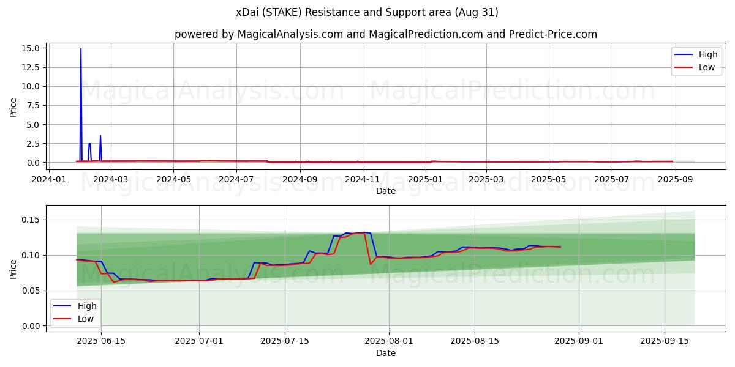Image resolution: width=735 pixels, height=367 pixels.
Task: Click the 'Date' axis label under top chart
Action: pos(386,191)
